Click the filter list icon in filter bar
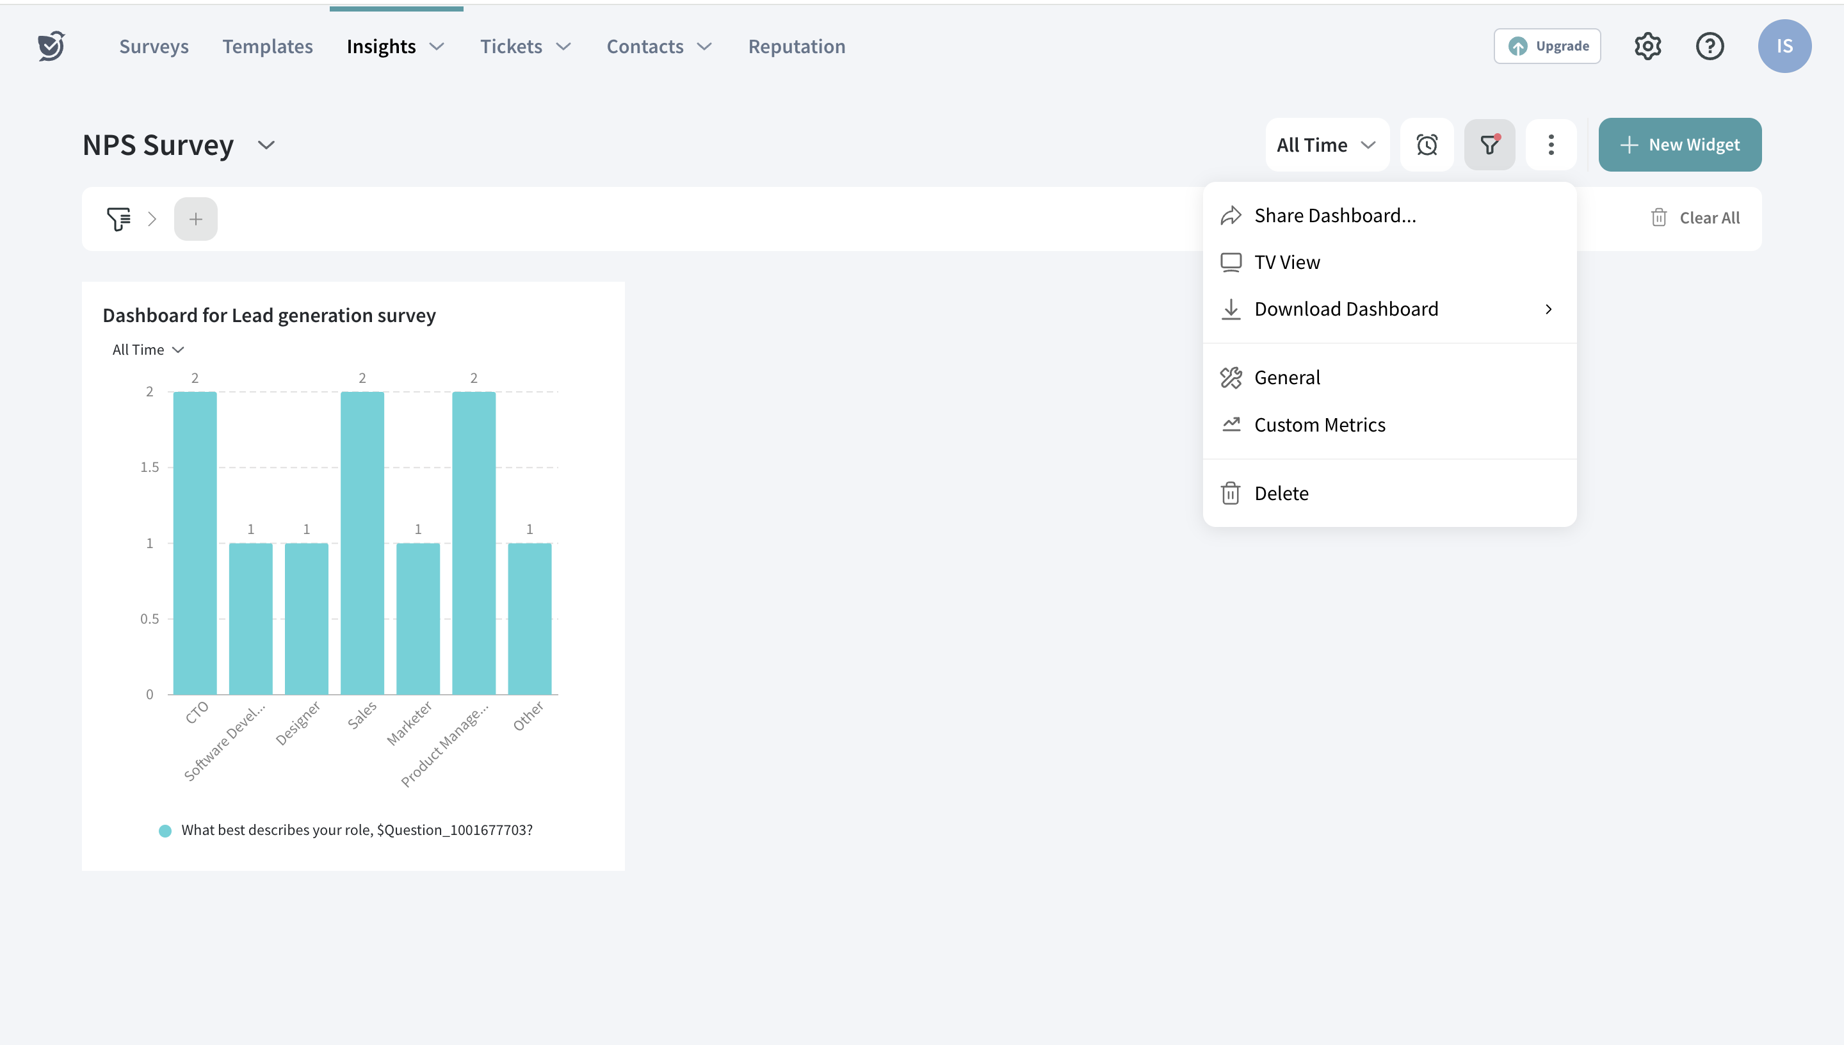The image size is (1844, 1045). click(x=118, y=219)
